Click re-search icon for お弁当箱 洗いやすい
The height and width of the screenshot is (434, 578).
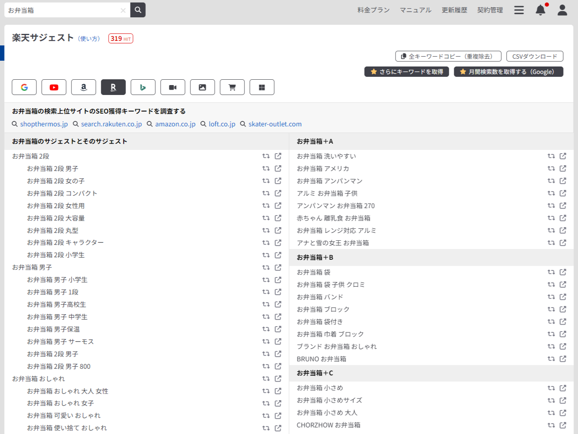551,156
